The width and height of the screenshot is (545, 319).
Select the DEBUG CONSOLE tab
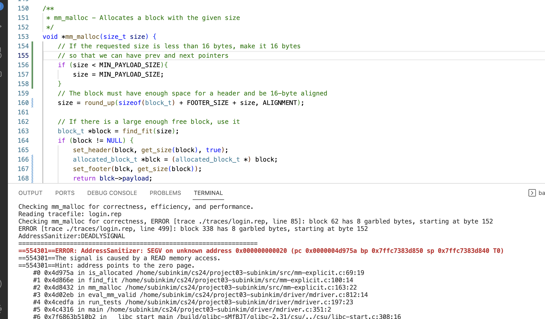click(x=112, y=193)
